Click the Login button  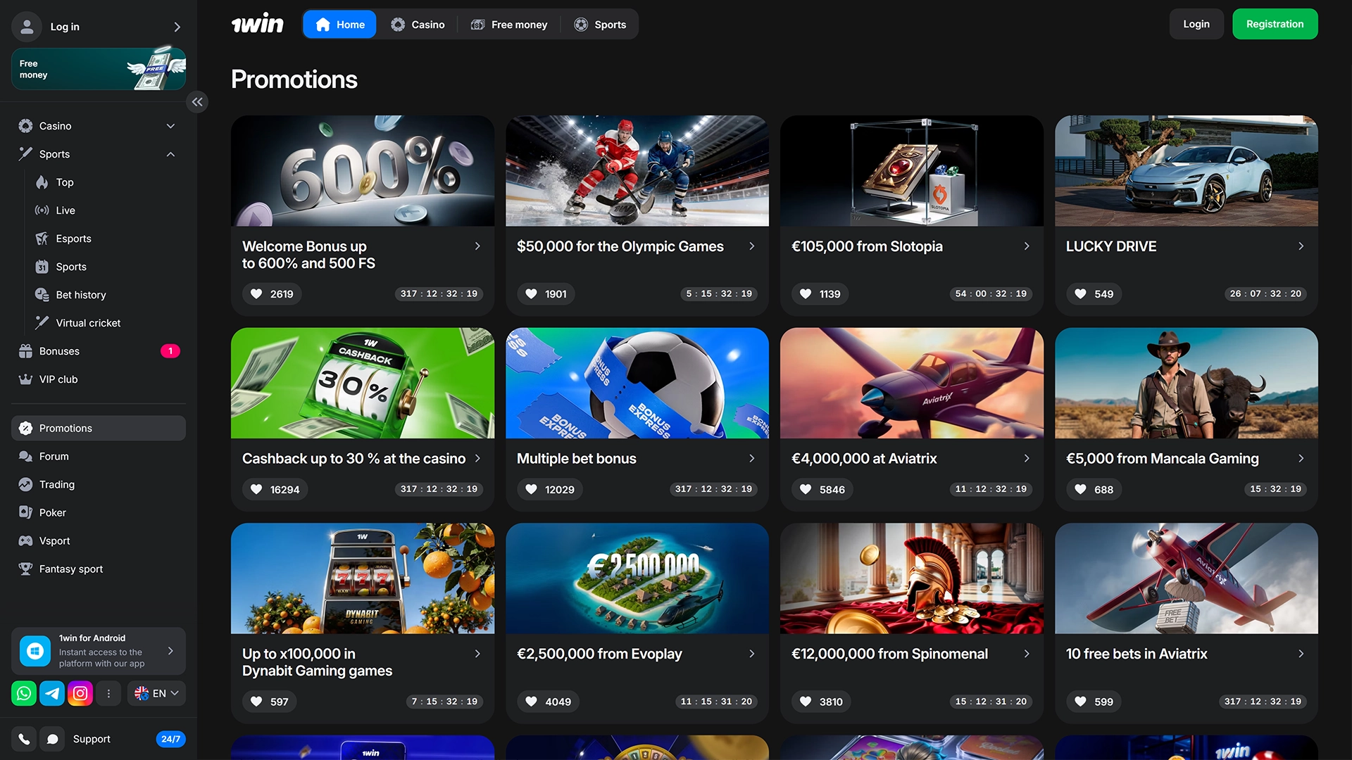pyautogui.click(x=1196, y=24)
